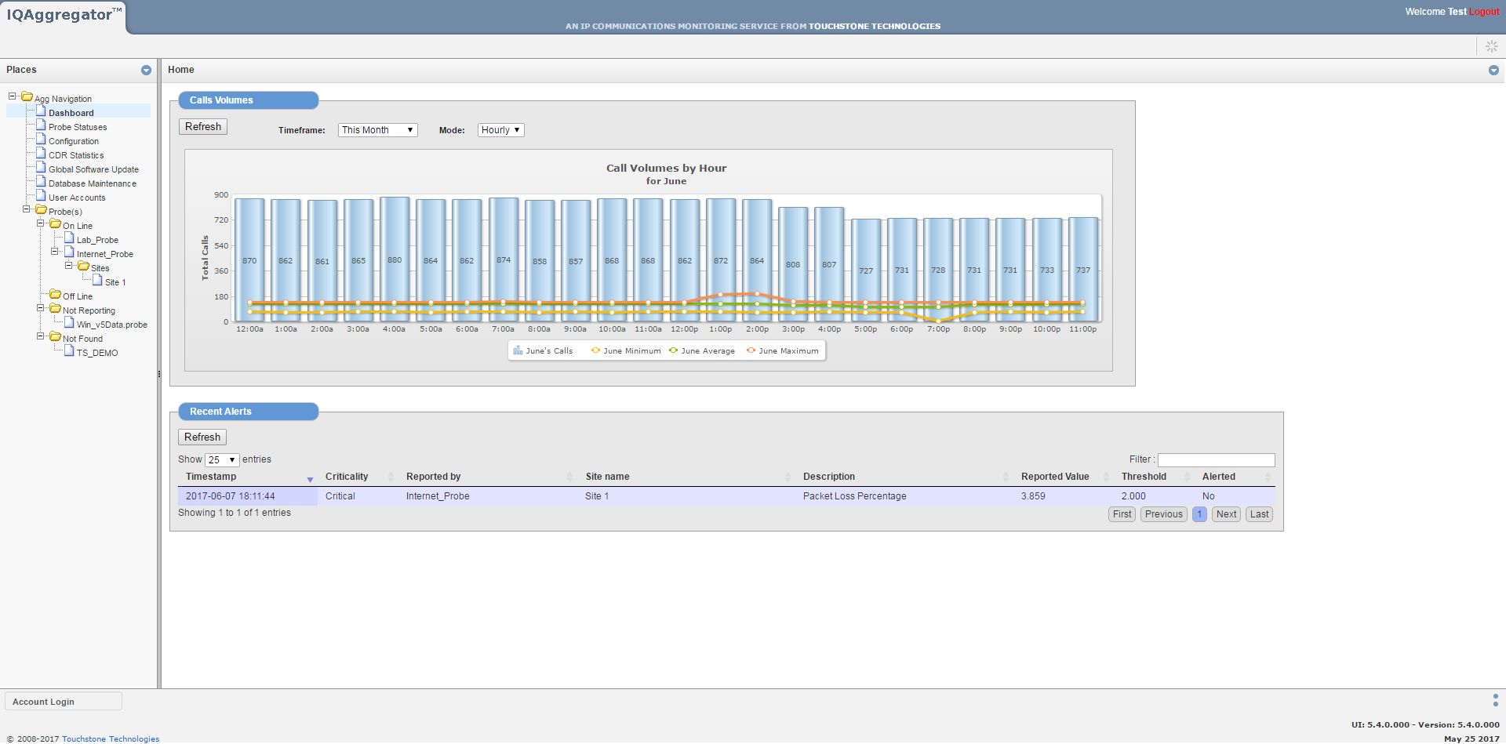Viewport: 1506px width, 744px height.
Task: Click the Logout link
Action: coord(1484,12)
